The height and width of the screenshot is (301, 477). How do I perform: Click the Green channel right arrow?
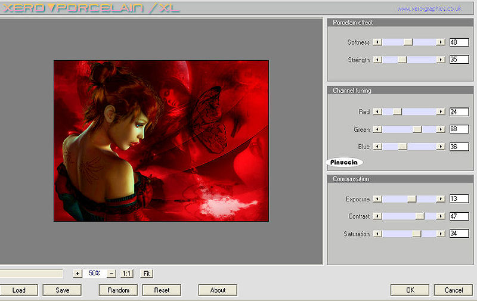[441, 129]
